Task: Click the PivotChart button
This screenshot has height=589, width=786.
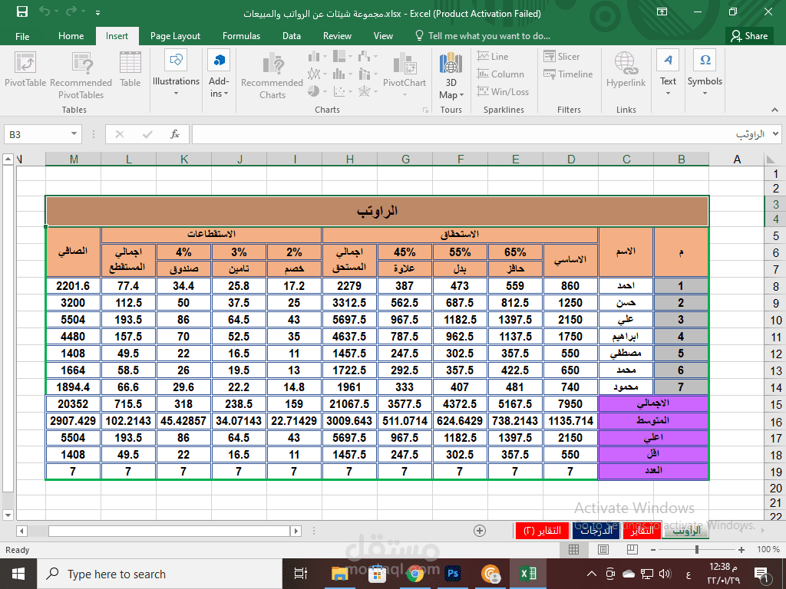Action: click(x=404, y=74)
